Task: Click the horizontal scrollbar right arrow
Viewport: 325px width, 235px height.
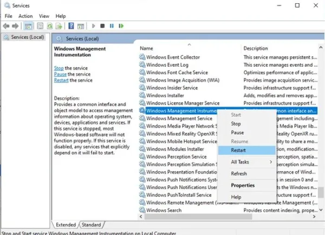Action: (314, 217)
